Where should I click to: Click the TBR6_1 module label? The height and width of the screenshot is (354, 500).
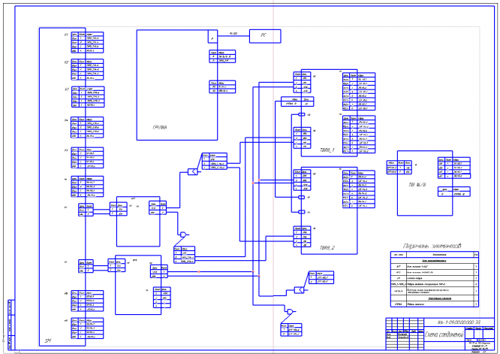[x=327, y=150]
